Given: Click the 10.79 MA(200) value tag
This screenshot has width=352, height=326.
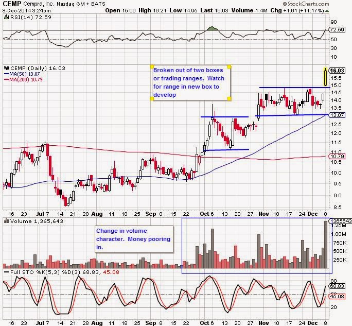Looking at the screenshot, I should 338,156.
